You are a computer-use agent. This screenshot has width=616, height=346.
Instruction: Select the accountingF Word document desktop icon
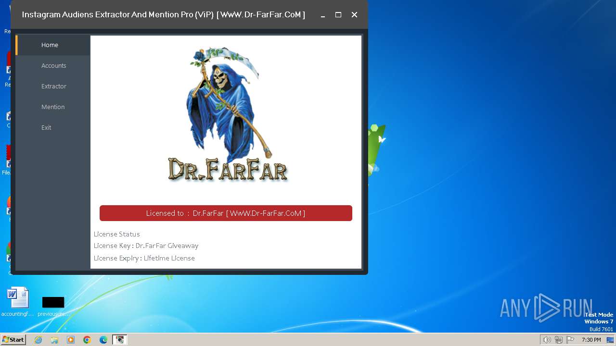pyautogui.click(x=18, y=302)
